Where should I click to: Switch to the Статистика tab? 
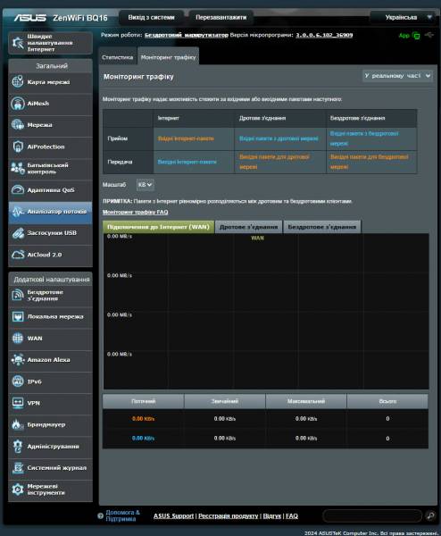coord(118,57)
